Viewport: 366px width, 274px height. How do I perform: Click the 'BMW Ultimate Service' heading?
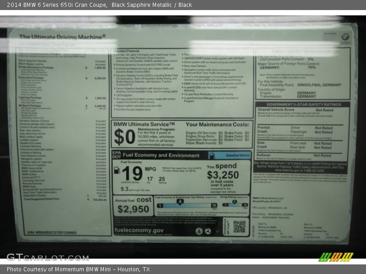coord(144,124)
